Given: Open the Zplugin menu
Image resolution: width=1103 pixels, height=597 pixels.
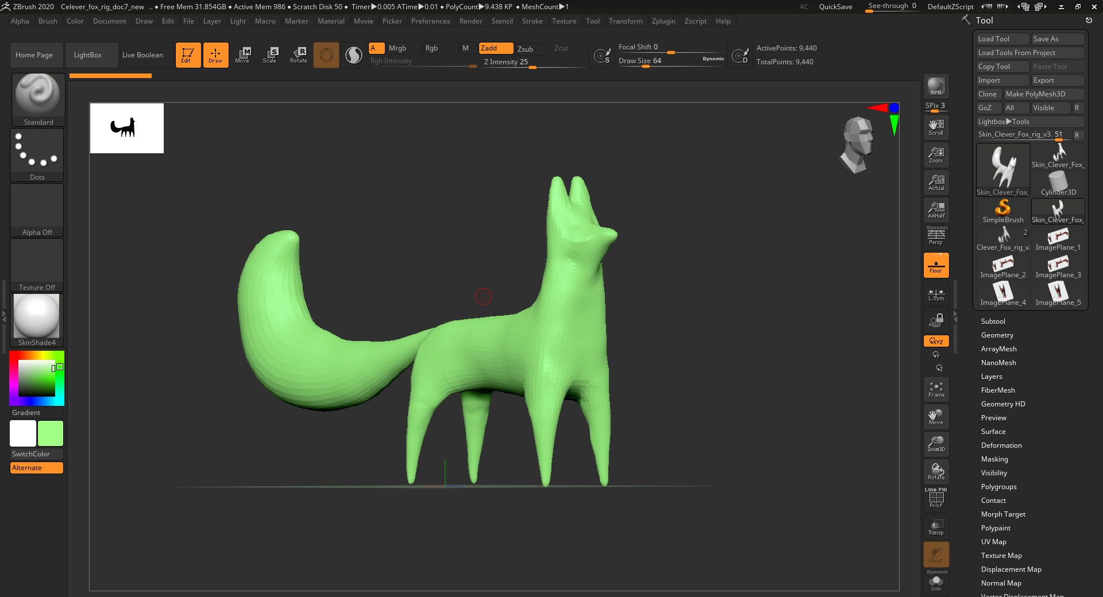Looking at the screenshot, I should click(x=663, y=21).
